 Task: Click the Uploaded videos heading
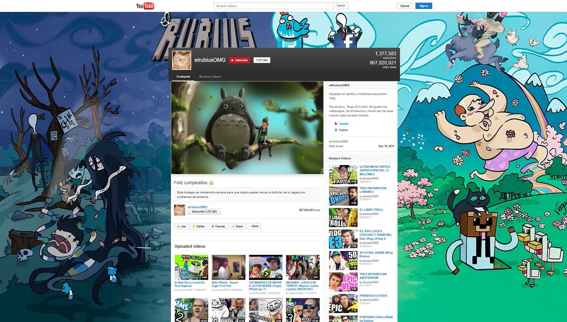click(x=190, y=246)
